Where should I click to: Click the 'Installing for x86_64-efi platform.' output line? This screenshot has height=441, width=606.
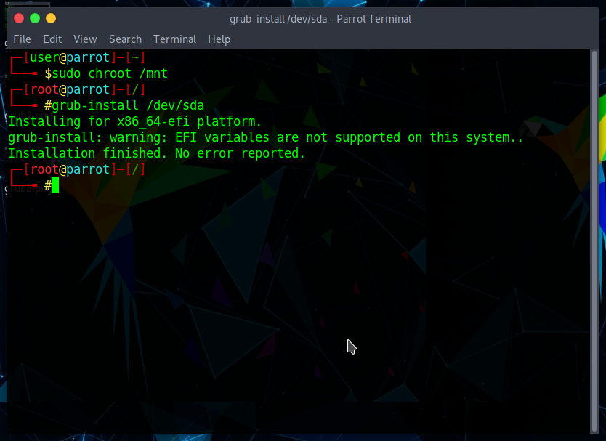coord(134,121)
